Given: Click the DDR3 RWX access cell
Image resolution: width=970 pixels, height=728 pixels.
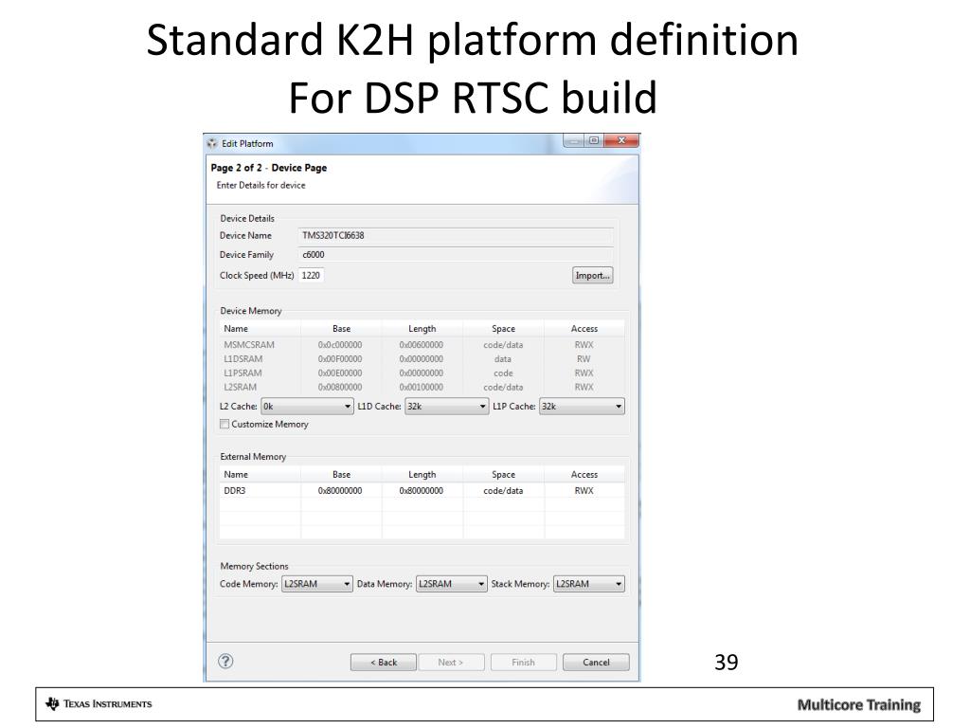Looking at the screenshot, I should pyautogui.click(x=584, y=491).
